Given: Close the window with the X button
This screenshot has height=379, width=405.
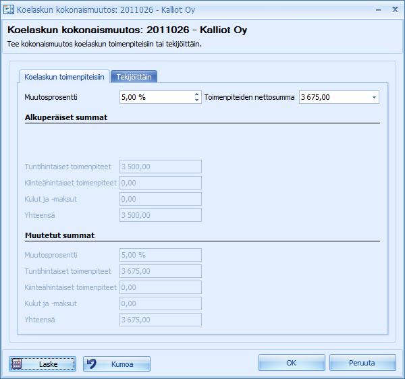Looking at the screenshot, I should (395, 9).
